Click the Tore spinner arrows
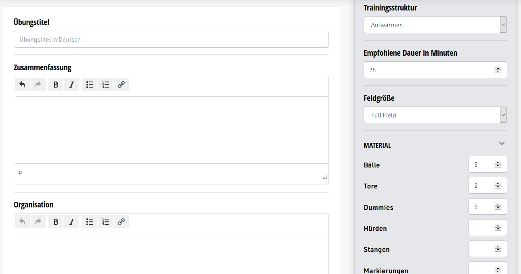The width and height of the screenshot is (521, 274). [x=498, y=185]
